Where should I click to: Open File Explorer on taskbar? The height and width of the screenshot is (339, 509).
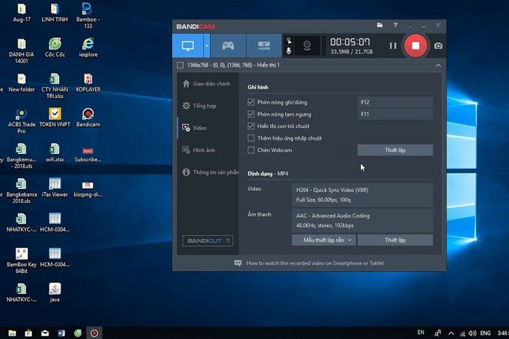point(12,333)
